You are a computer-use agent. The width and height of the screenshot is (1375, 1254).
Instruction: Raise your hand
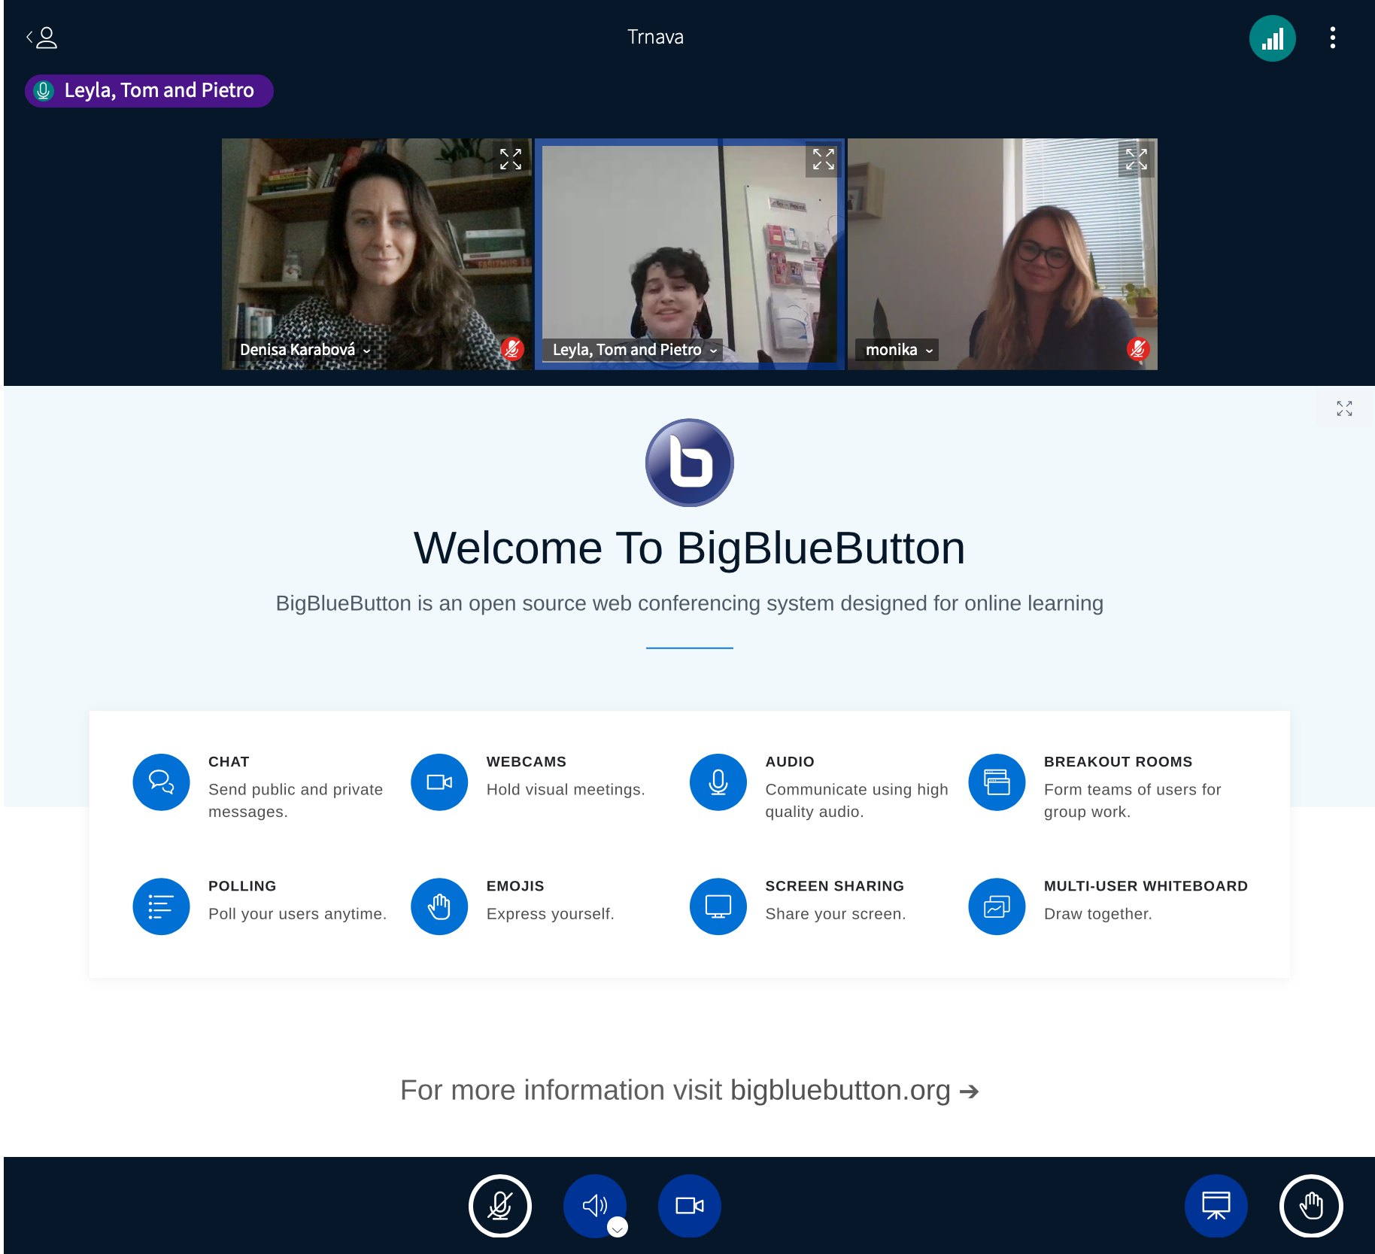[x=1310, y=1205]
